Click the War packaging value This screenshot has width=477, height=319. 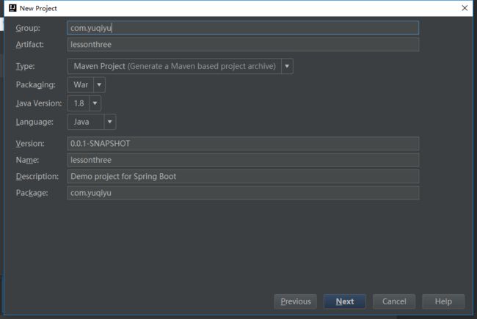click(x=81, y=85)
